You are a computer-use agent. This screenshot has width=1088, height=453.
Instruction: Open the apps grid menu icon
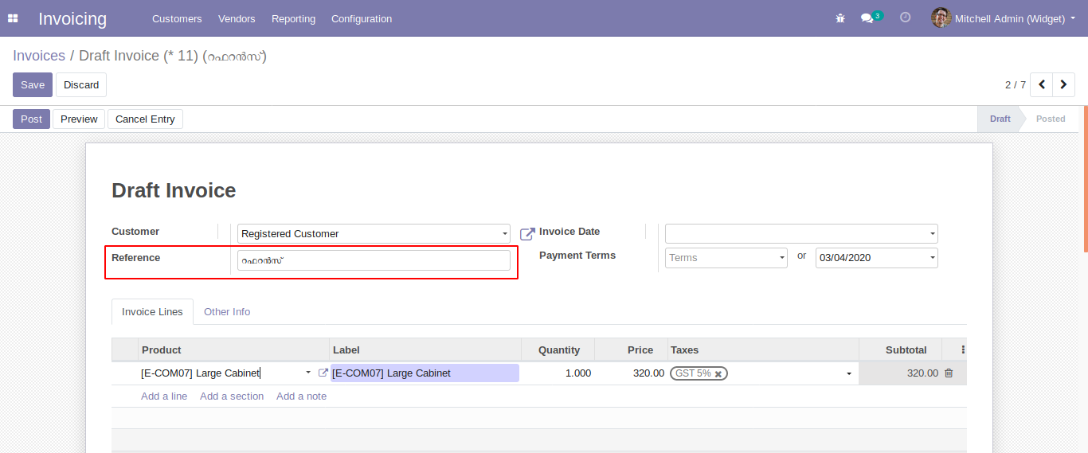(13, 18)
